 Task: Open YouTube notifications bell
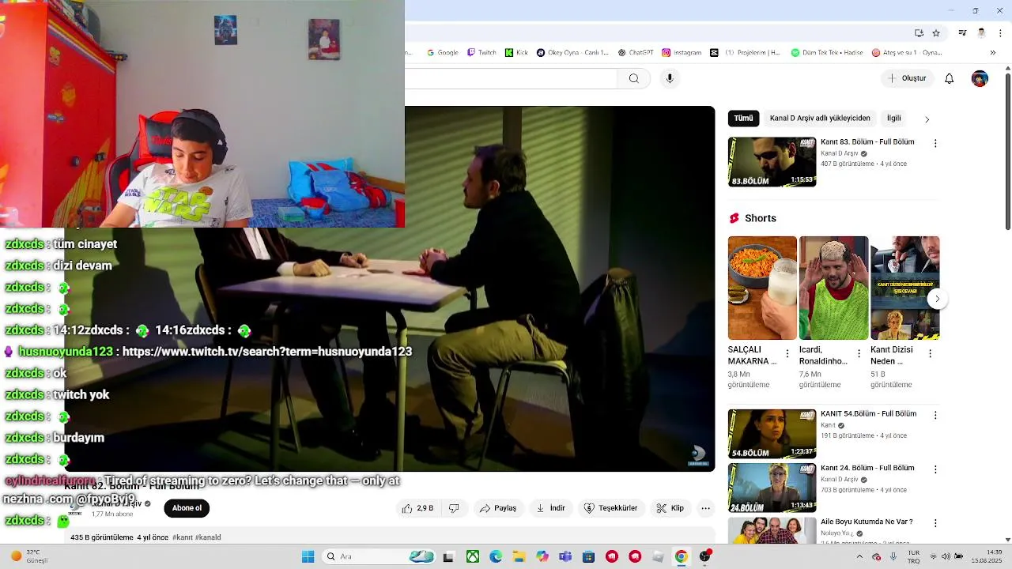click(950, 78)
